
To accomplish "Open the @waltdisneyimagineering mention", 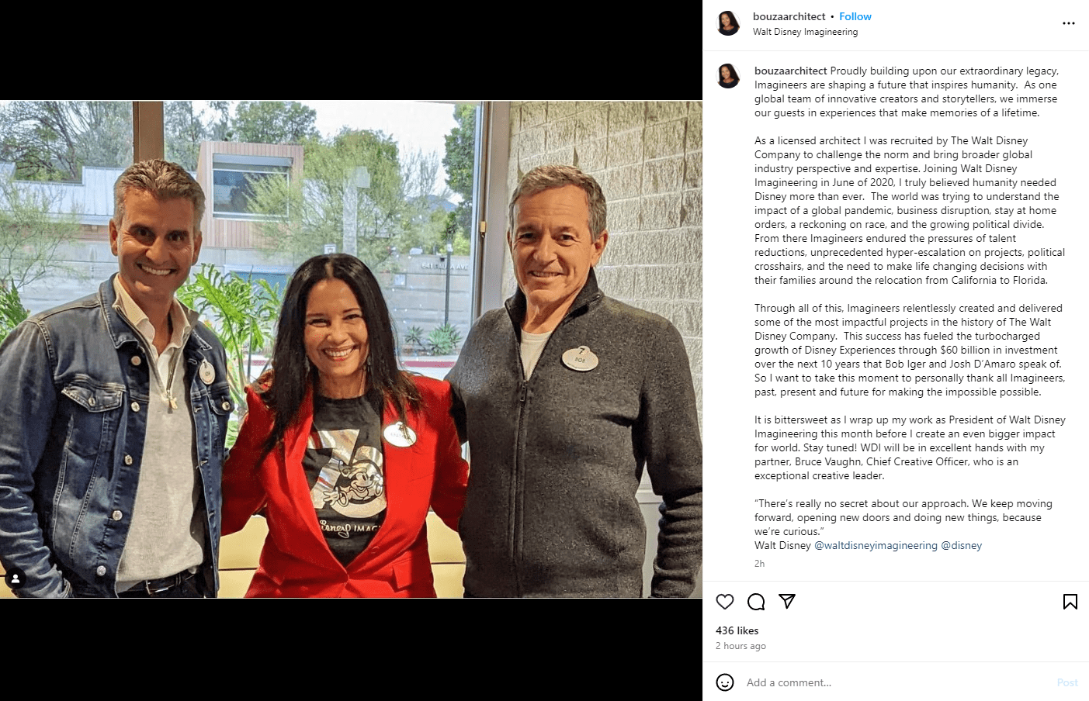I will [876, 545].
